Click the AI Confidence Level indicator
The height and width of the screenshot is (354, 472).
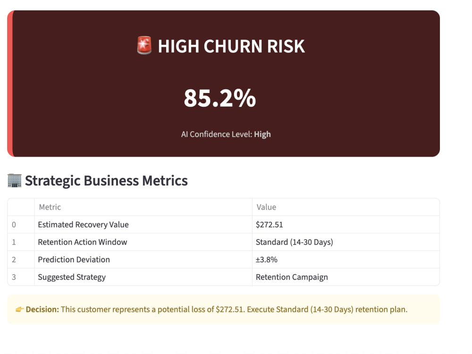point(226,134)
